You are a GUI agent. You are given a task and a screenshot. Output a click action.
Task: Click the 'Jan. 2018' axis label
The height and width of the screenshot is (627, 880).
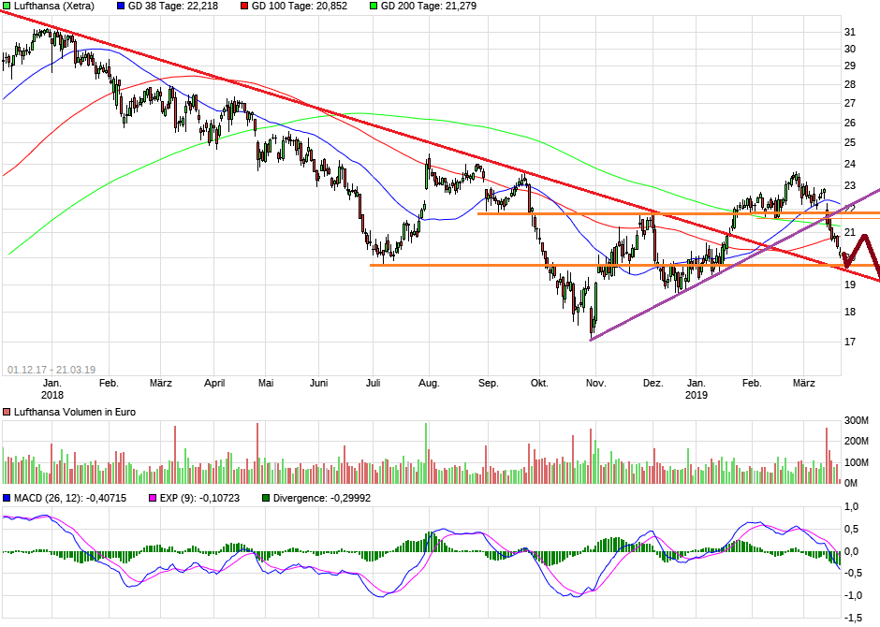click(52, 388)
